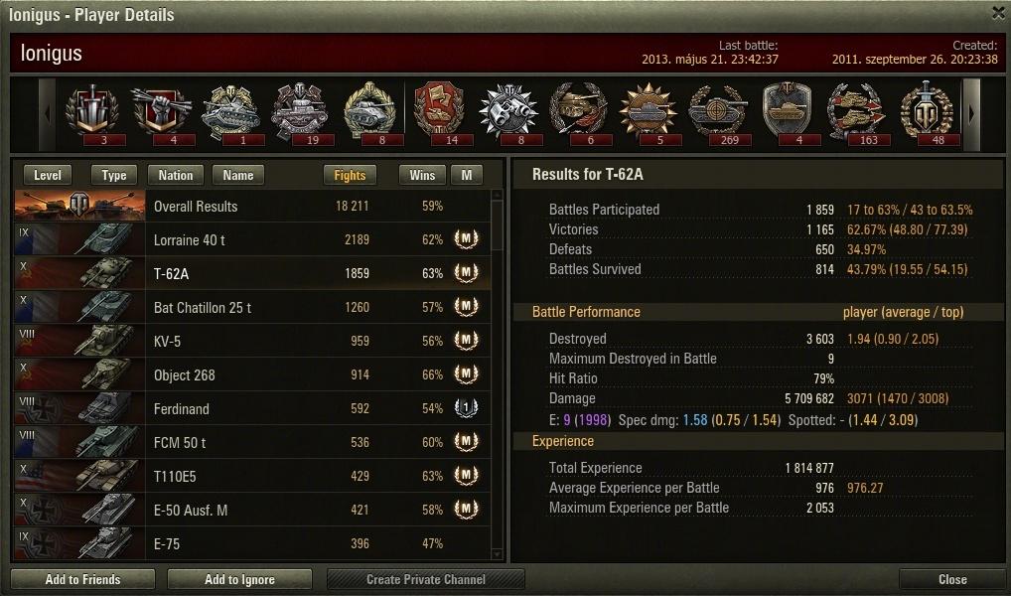Image resolution: width=1011 pixels, height=596 pixels.
Task: Click the shield tank medal with count 4
Action: [x=787, y=113]
